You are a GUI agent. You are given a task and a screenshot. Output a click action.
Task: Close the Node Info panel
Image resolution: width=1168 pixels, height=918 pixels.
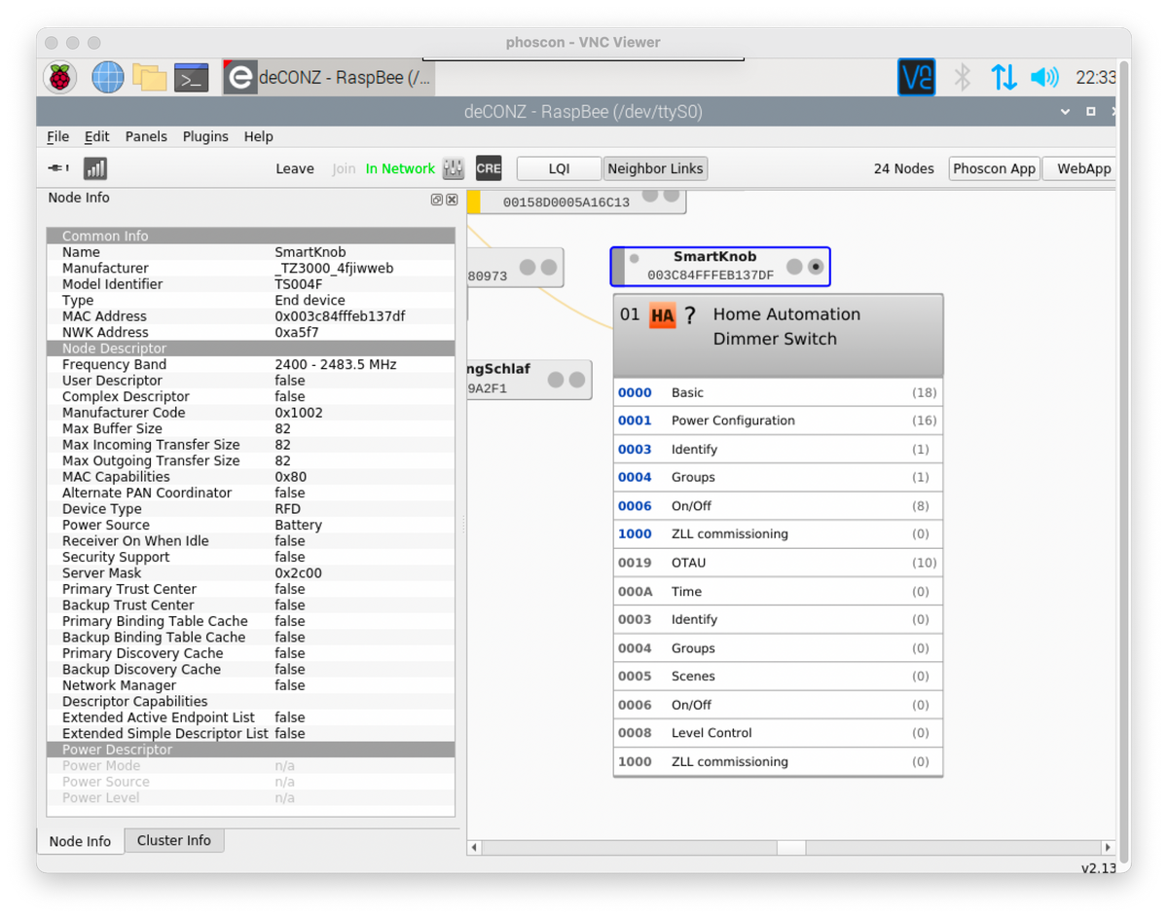tap(452, 199)
